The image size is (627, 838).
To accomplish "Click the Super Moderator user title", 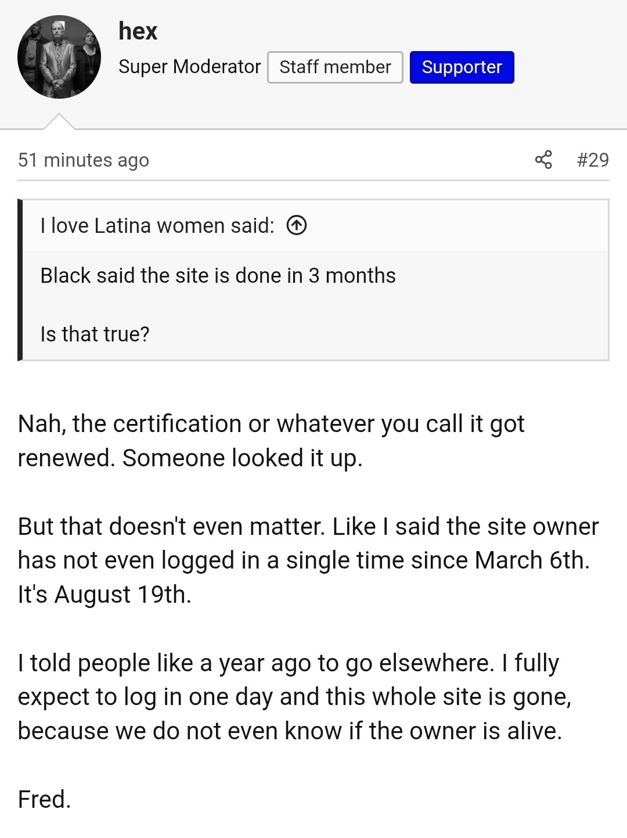I will point(190,67).
